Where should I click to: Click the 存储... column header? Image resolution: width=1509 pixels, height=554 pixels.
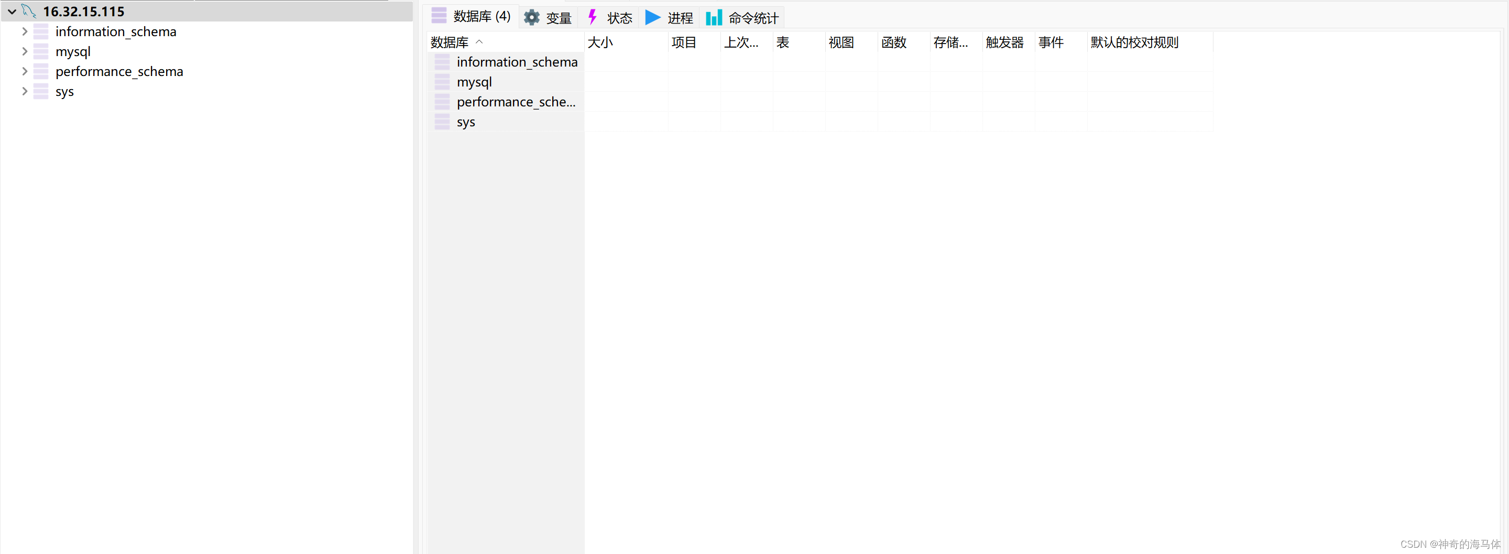click(957, 42)
